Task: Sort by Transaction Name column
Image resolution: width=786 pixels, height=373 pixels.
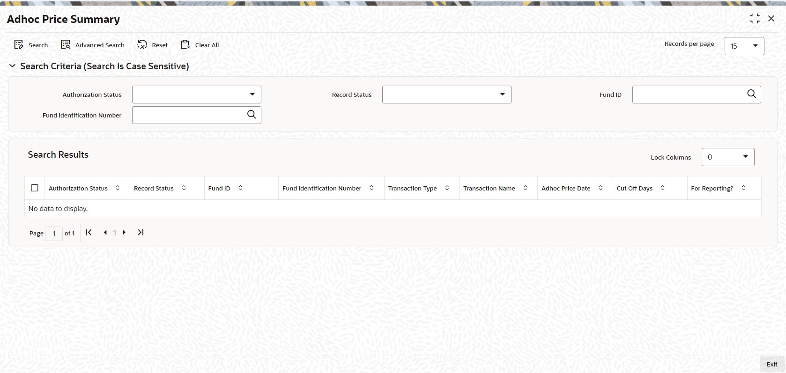Action: [x=525, y=188]
